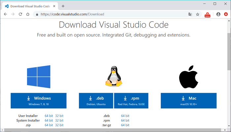The image size is (231, 132).
Task: Download the Windows installer button
Action: point(39,100)
